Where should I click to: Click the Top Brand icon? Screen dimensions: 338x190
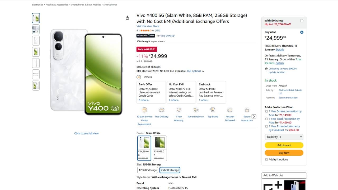coord(213,110)
